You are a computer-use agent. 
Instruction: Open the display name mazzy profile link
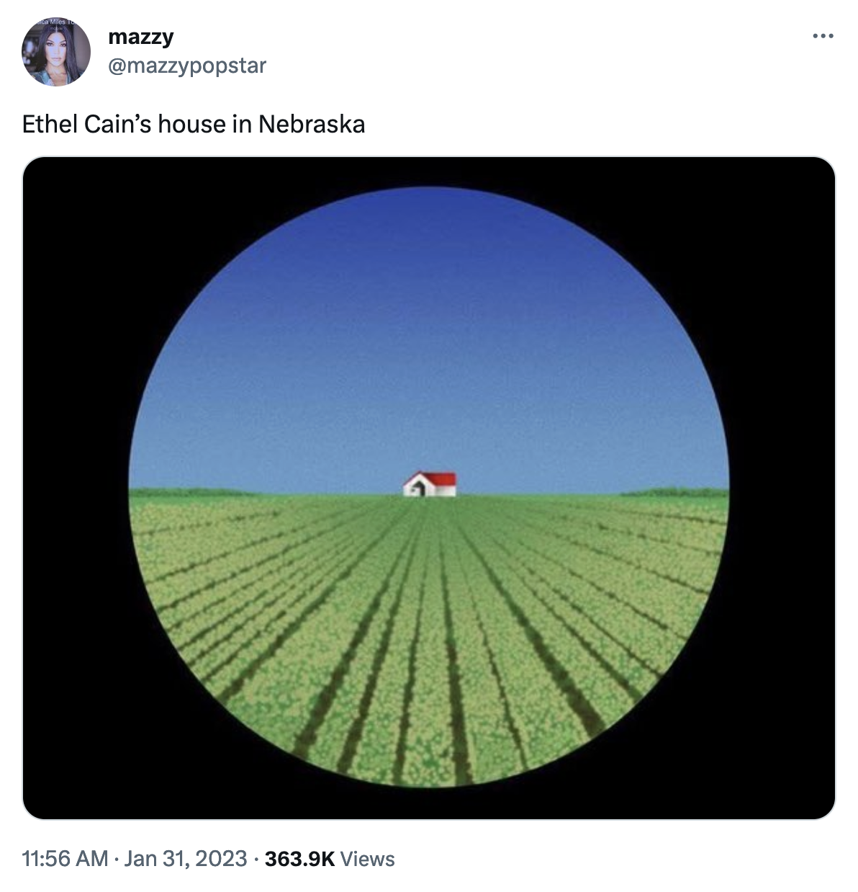[x=141, y=35]
